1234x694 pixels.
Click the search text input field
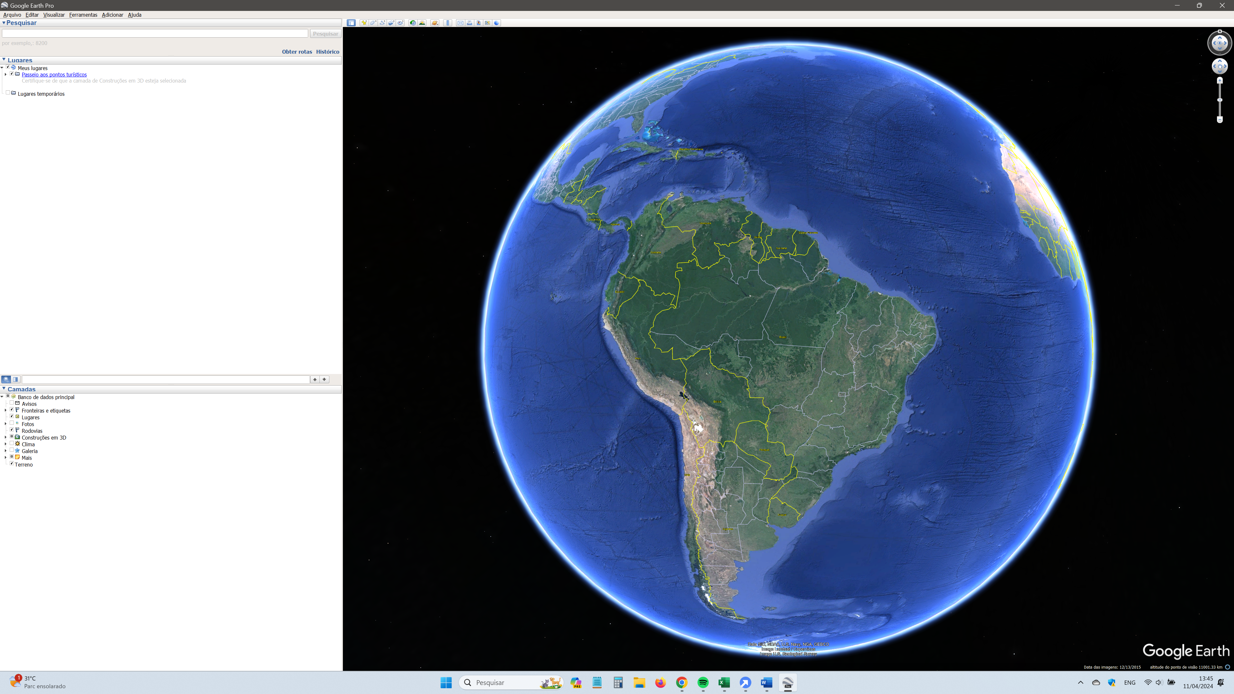(155, 33)
